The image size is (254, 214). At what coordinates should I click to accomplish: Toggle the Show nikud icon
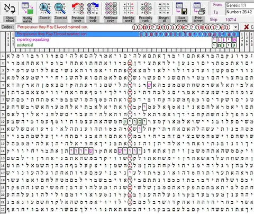[10, 8]
